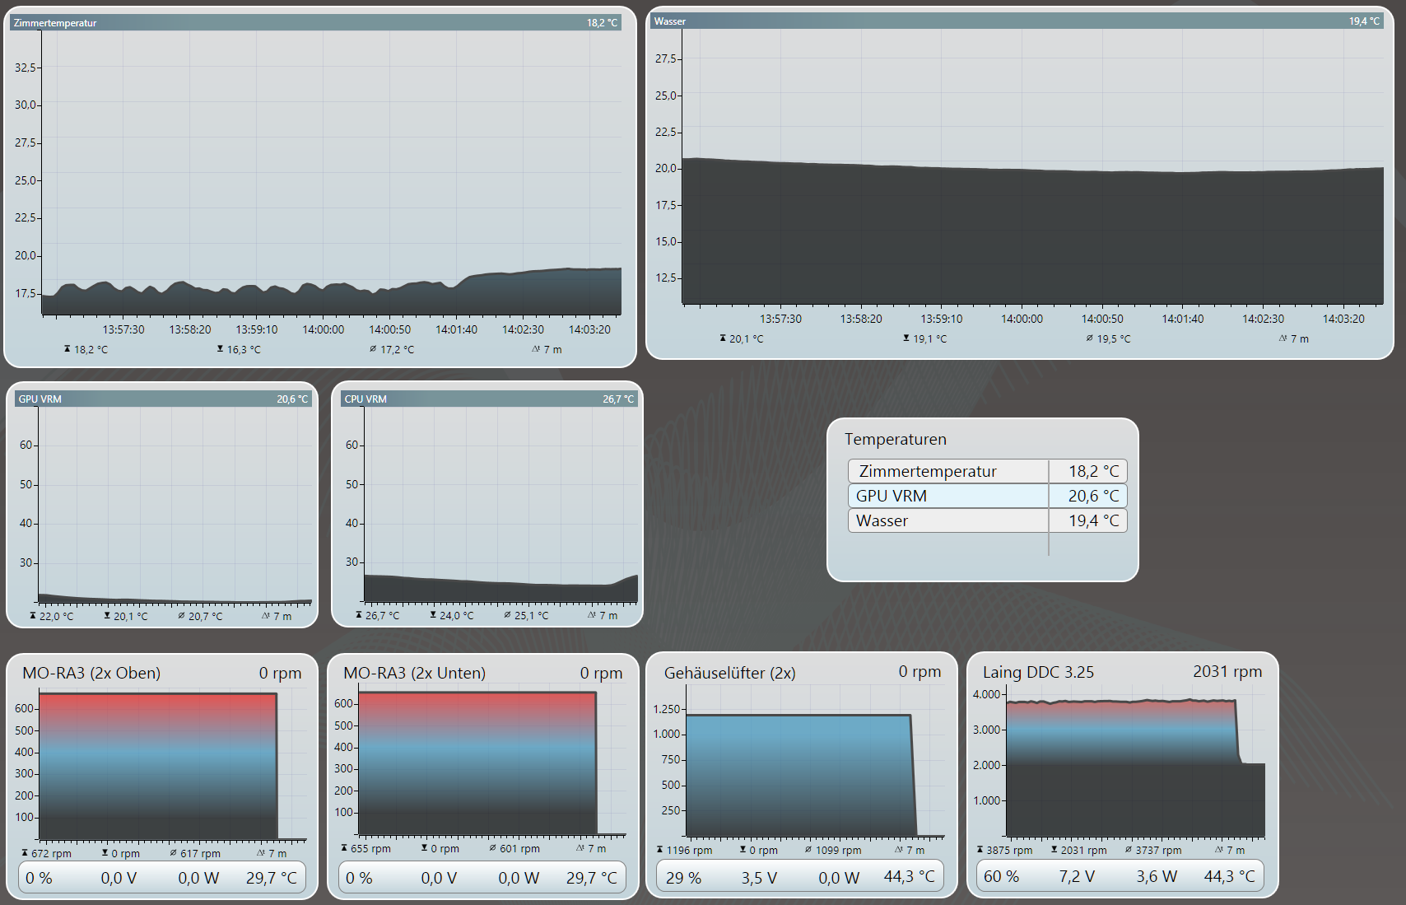This screenshot has height=905, width=1406.
Task: Click the maximum icon in Zimmertemperatur chart
Action: [x=68, y=349]
